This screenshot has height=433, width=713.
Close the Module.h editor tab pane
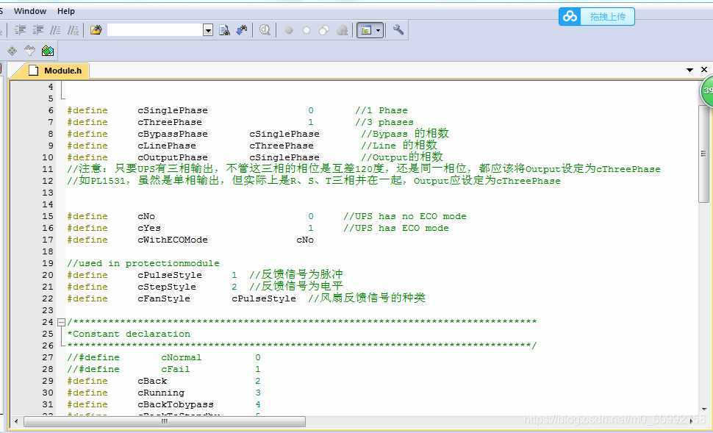click(704, 70)
